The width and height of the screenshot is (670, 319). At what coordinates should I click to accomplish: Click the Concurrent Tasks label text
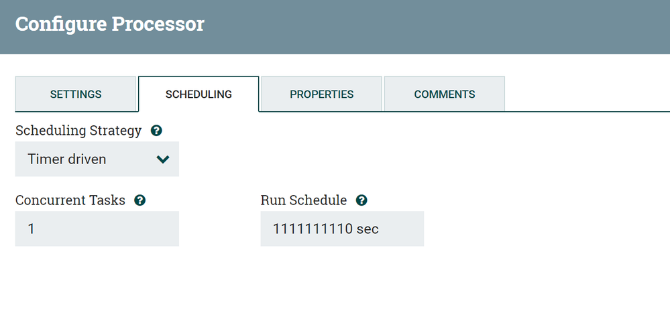point(70,200)
